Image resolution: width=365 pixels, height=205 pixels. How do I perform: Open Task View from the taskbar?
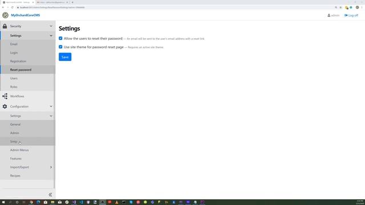click(24, 202)
